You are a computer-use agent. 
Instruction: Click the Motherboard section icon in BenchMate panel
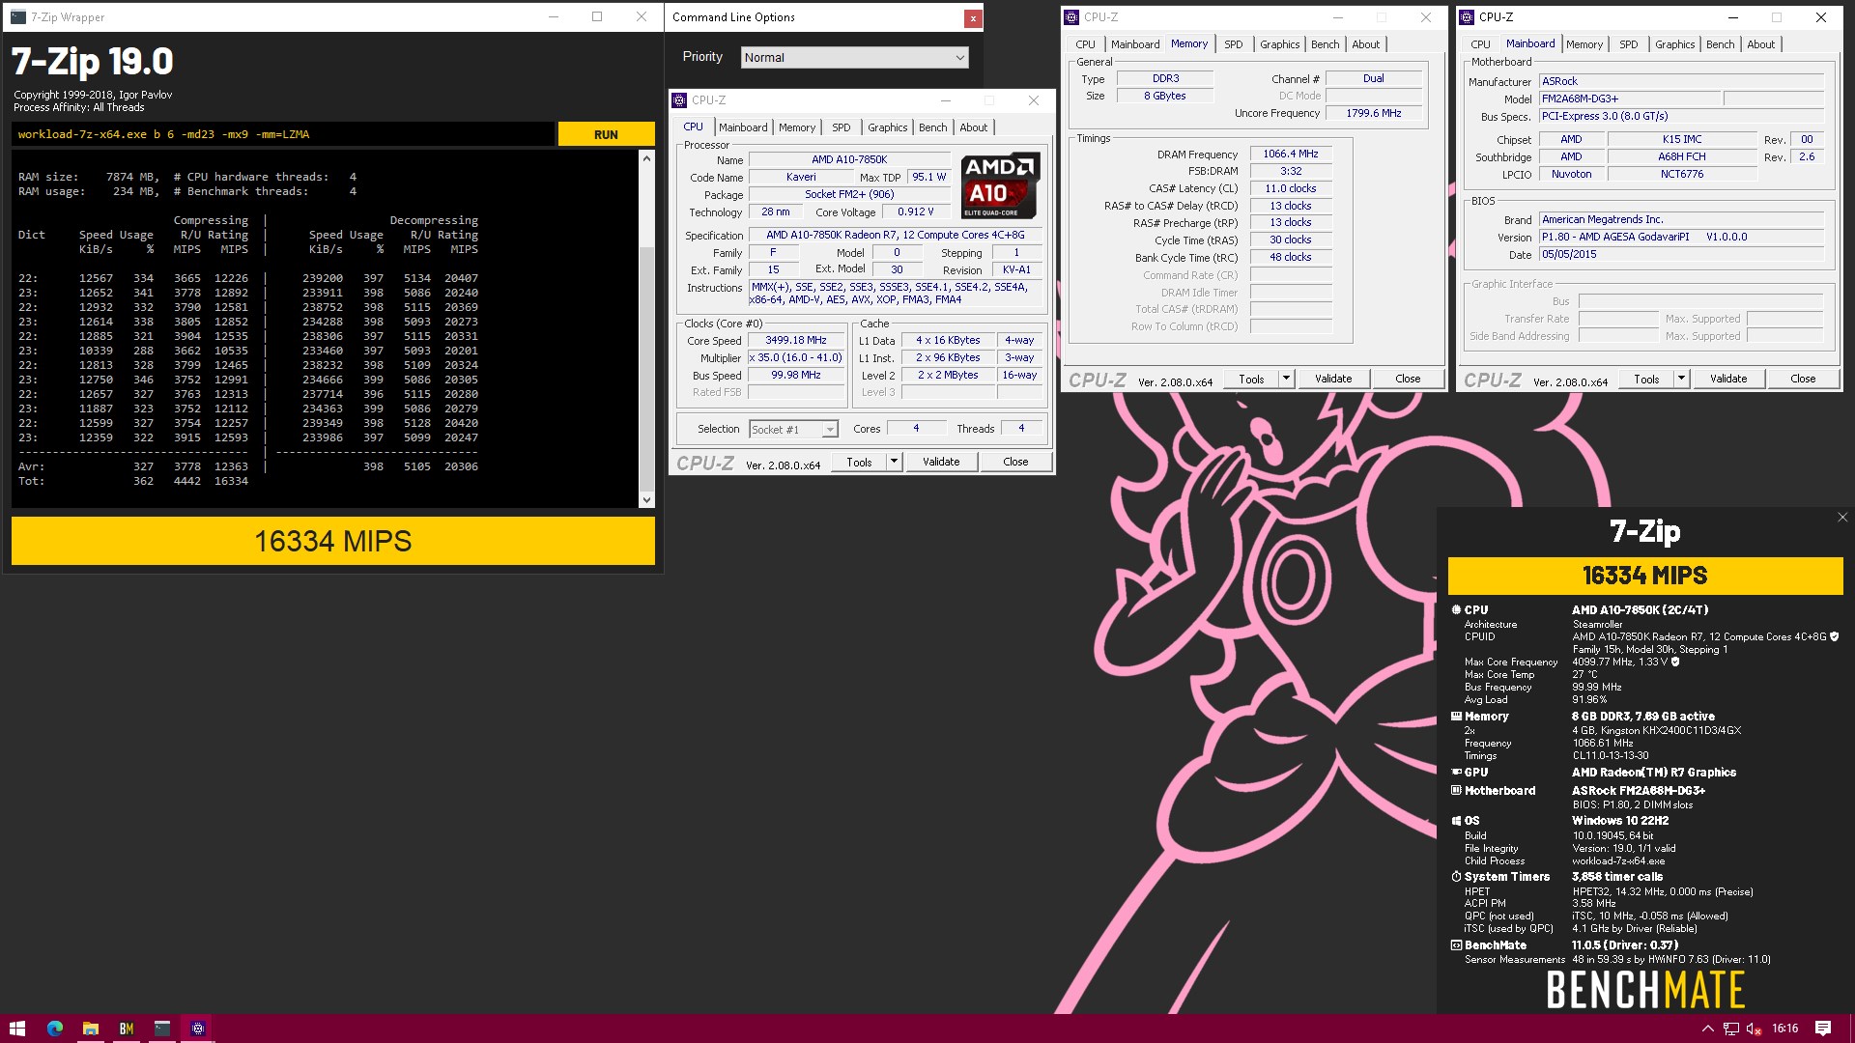(1456, 790)
